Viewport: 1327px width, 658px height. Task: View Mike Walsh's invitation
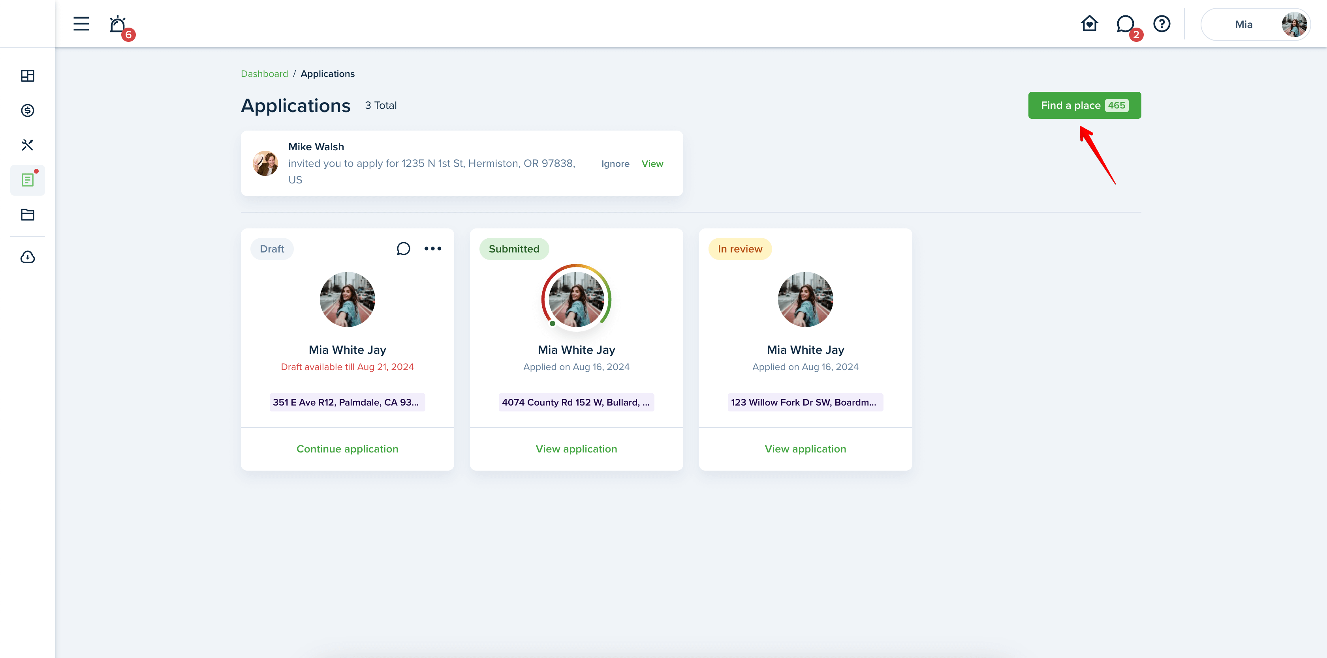[x=652, y=164]
